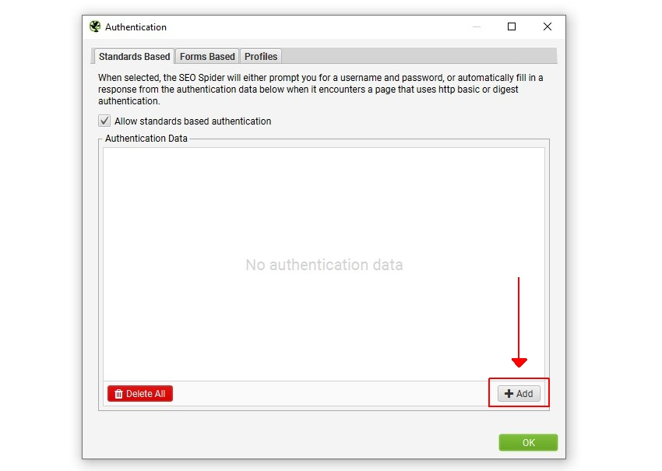662x471 pixels.
Task: Open the Forms Based tab
Action: point(207,57)
